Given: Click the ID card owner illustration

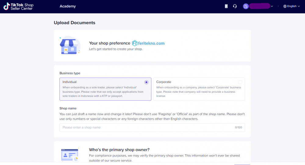Looking at the screenshot, I should pos(70,155).
